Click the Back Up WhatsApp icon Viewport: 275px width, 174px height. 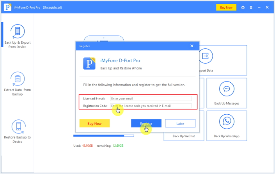point(227,121)
